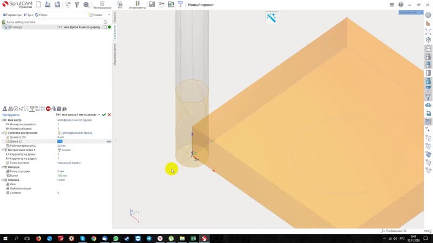Click the magic wand icon in viewport
Screen dimensions: 433x243
click(271, 18)
